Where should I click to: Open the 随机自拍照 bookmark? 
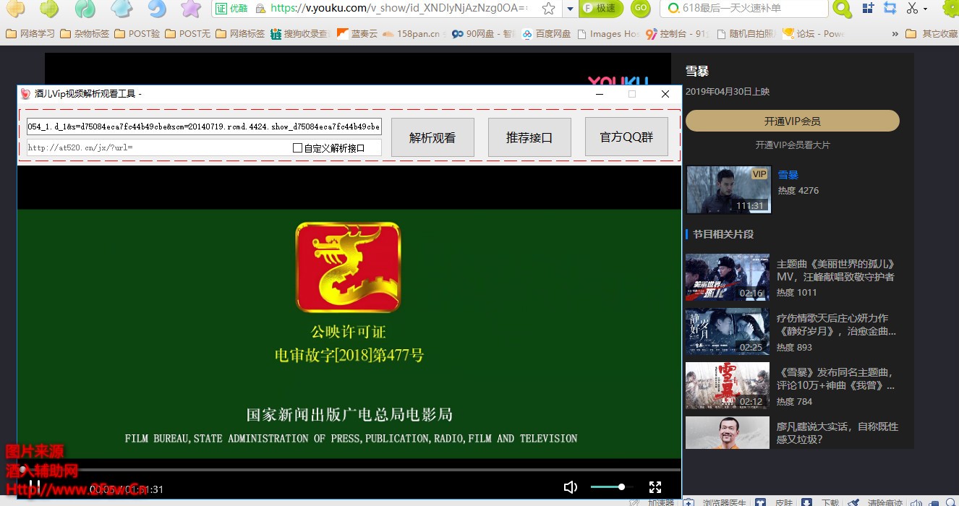pos(745,34)
